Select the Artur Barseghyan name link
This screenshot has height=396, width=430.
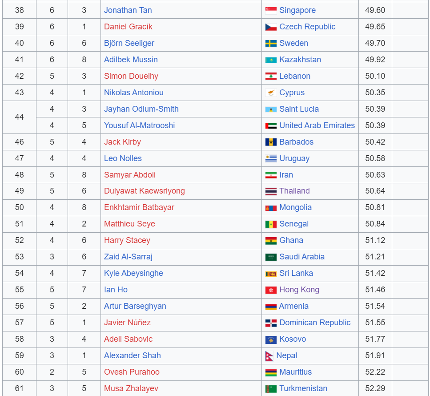tap(135, 306)
